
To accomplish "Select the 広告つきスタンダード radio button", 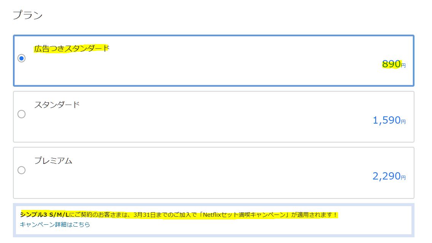I will (x=22, y=58).
